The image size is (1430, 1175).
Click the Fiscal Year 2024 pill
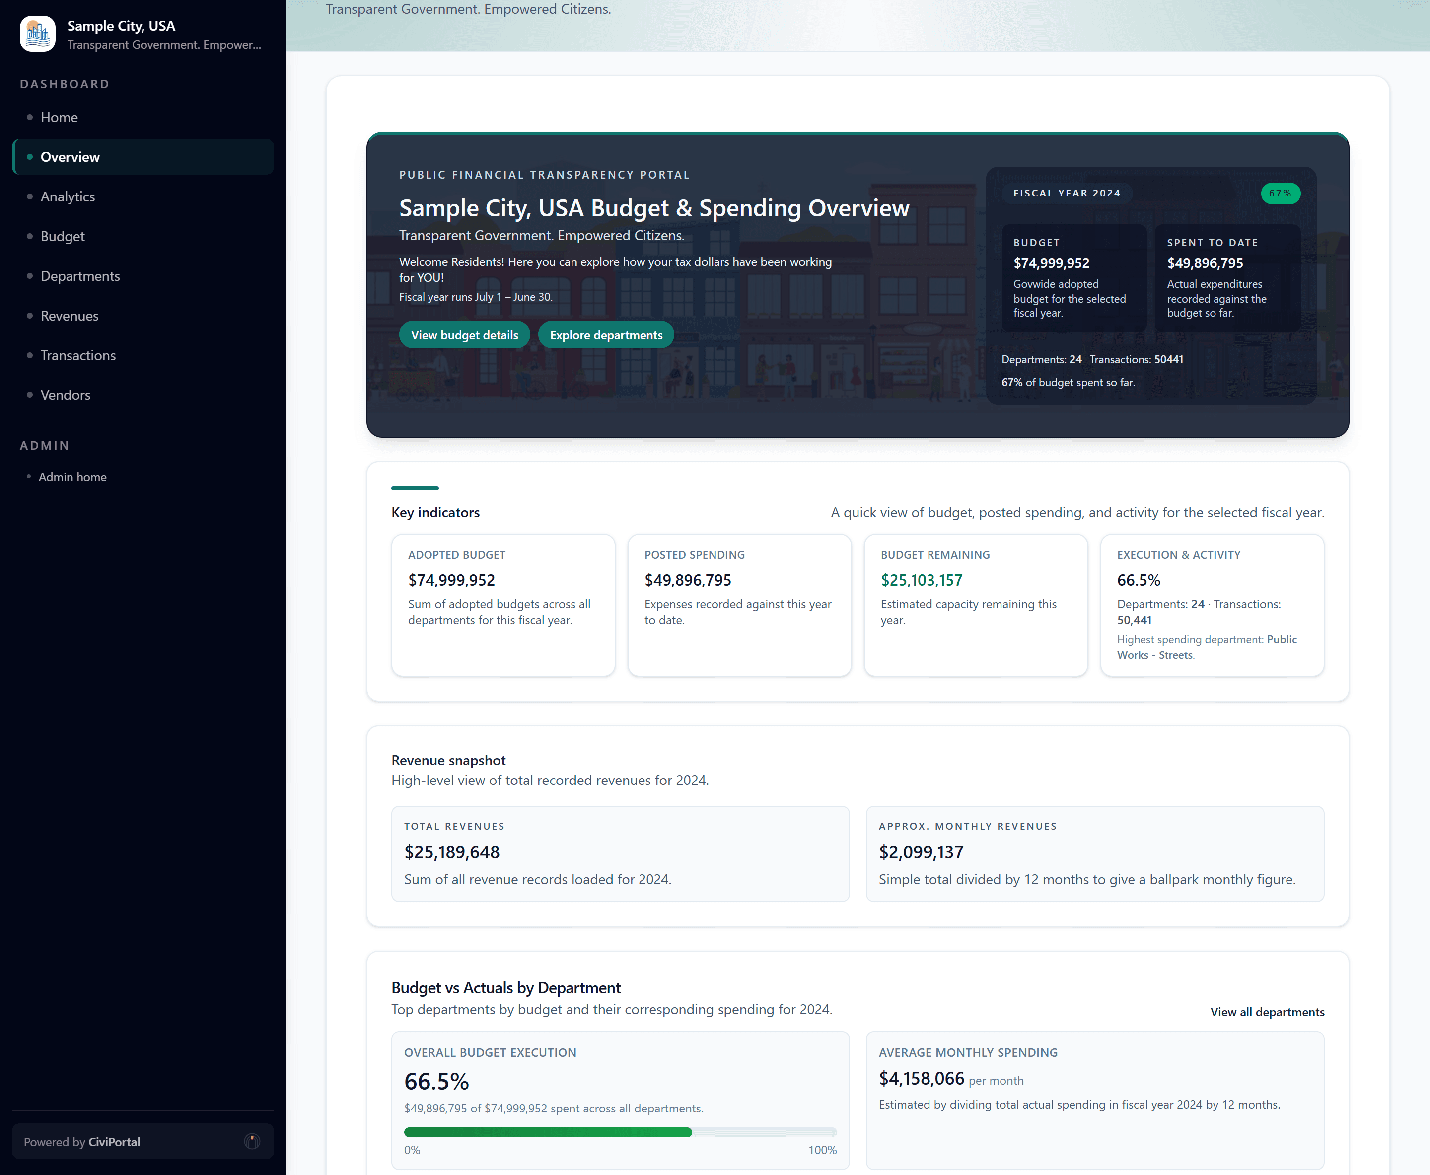(x=1067, y=193)
